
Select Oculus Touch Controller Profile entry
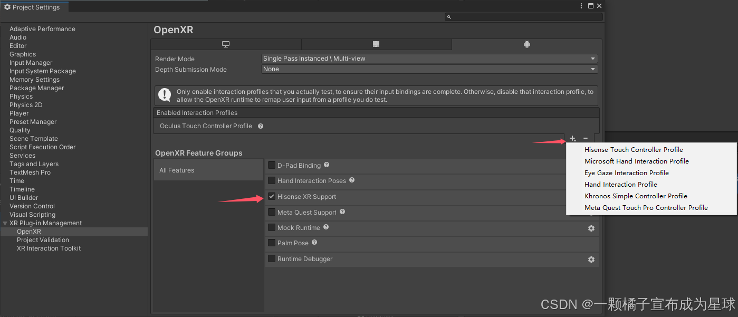coord(206,126)
